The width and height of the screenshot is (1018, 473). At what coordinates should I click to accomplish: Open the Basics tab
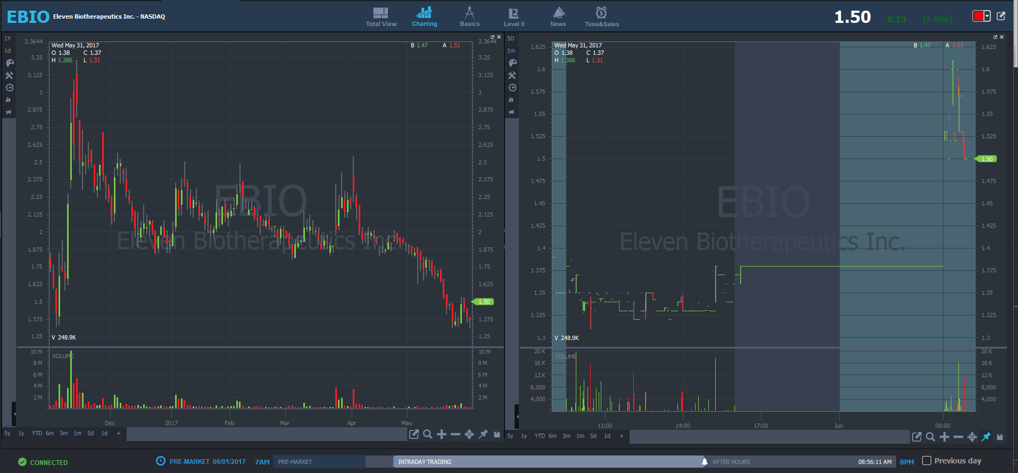(x=469, y=17)
